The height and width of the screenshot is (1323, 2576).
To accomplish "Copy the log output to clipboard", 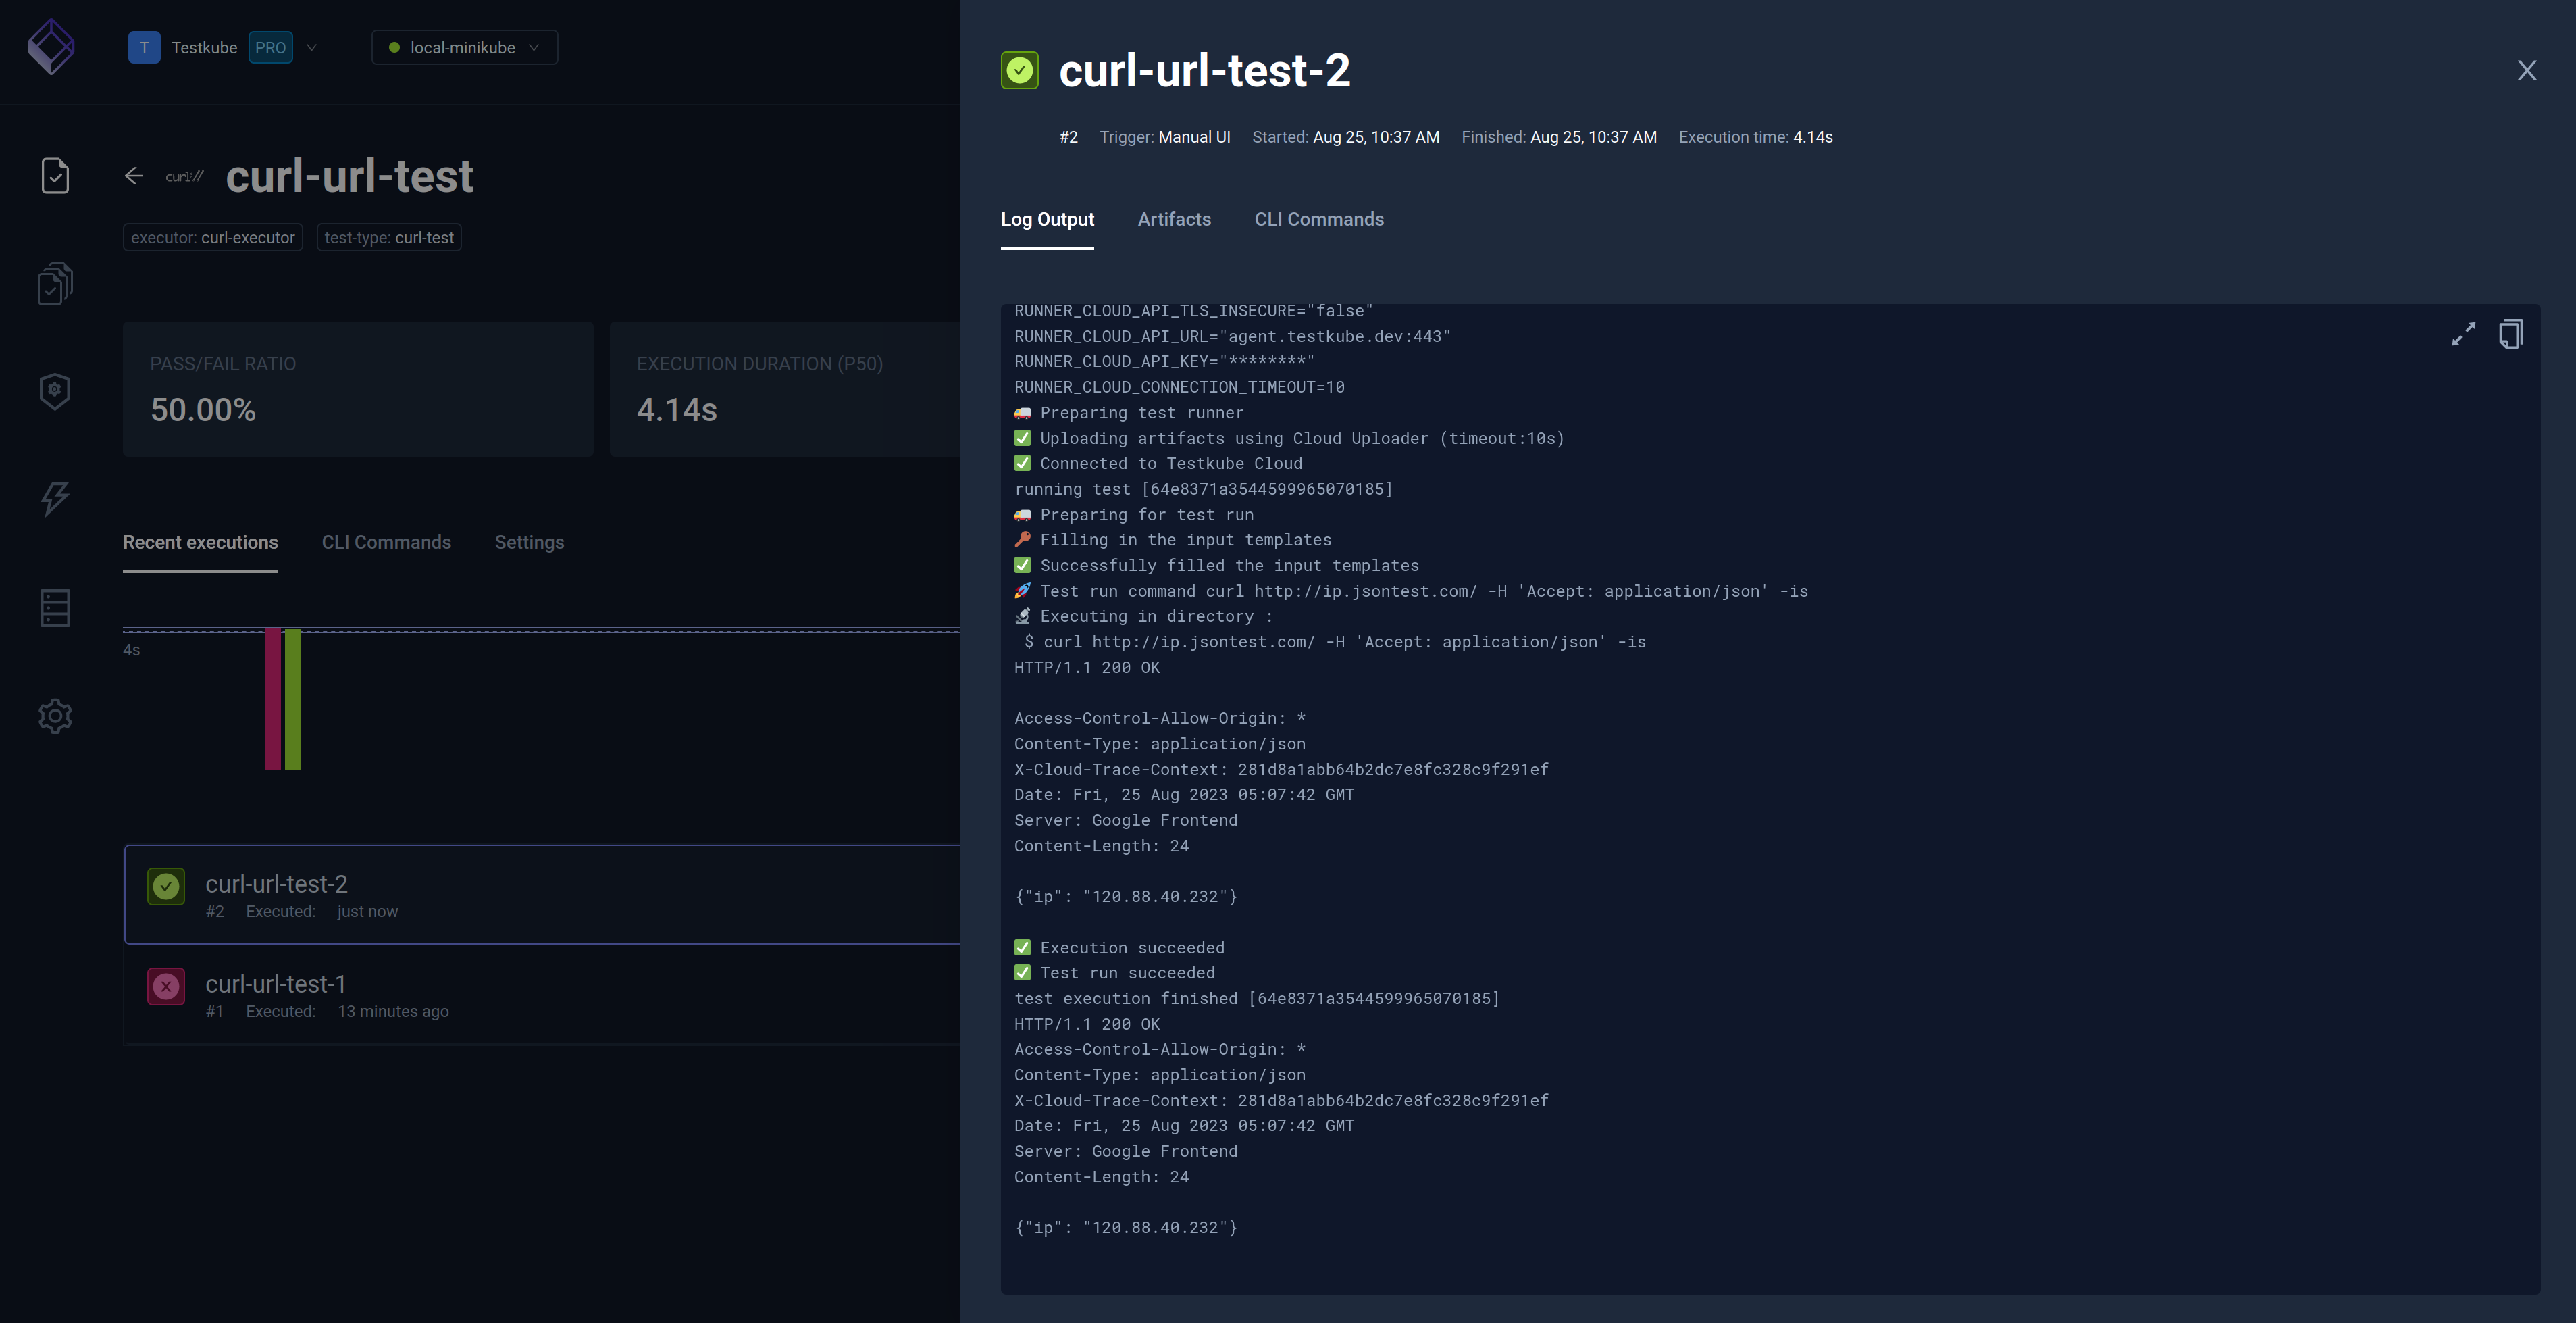I will 2510,334.
